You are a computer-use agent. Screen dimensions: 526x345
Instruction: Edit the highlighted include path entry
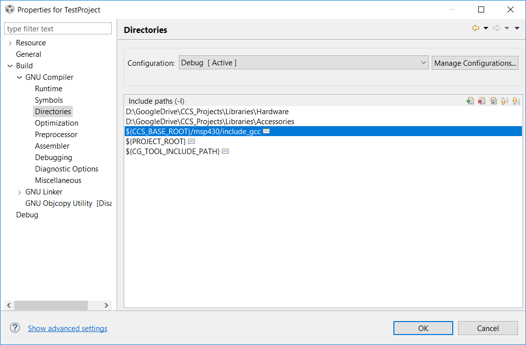493,100
